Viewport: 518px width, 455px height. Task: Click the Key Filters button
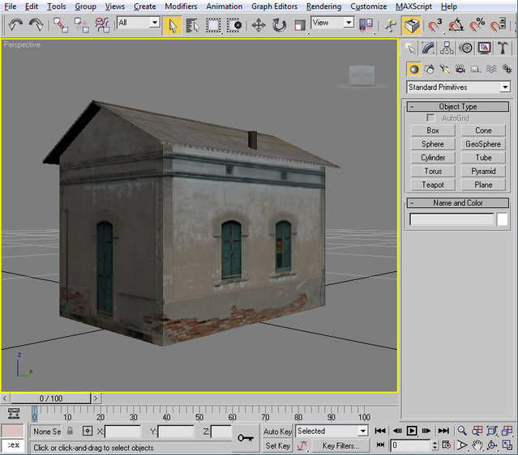[340, 445]
